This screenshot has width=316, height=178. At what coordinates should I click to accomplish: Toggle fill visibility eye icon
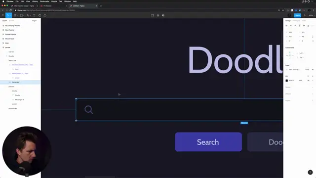(x=308, y=81)
